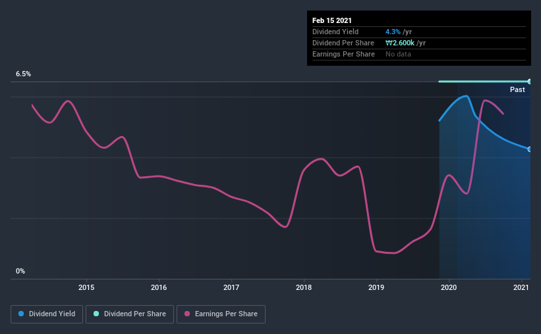
Task: Click the ₩2.600k dividend per share value
Action: [400, 43]
